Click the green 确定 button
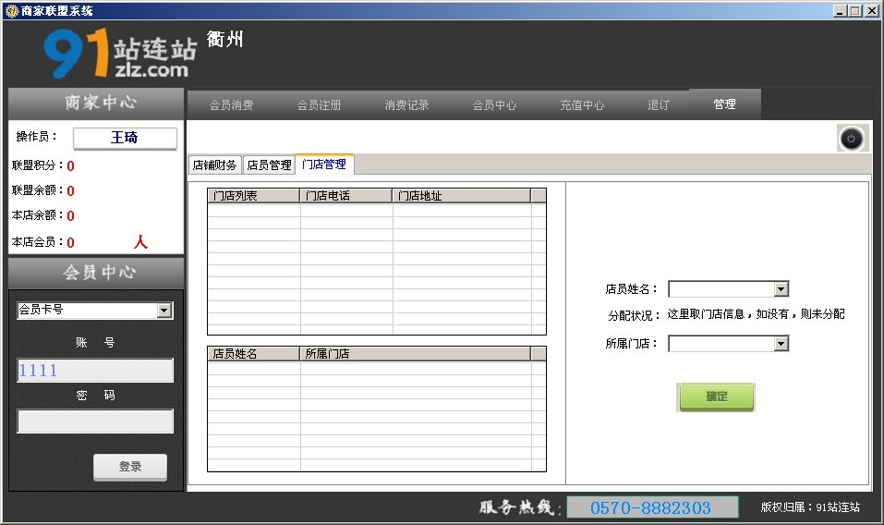884x525 pixels. coord(717,397)
